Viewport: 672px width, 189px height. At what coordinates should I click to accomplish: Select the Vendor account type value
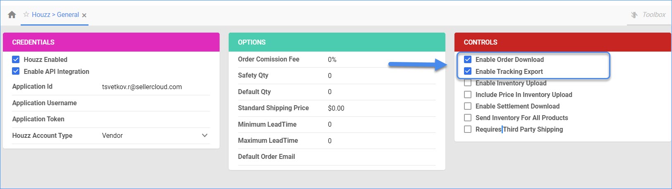112,135
